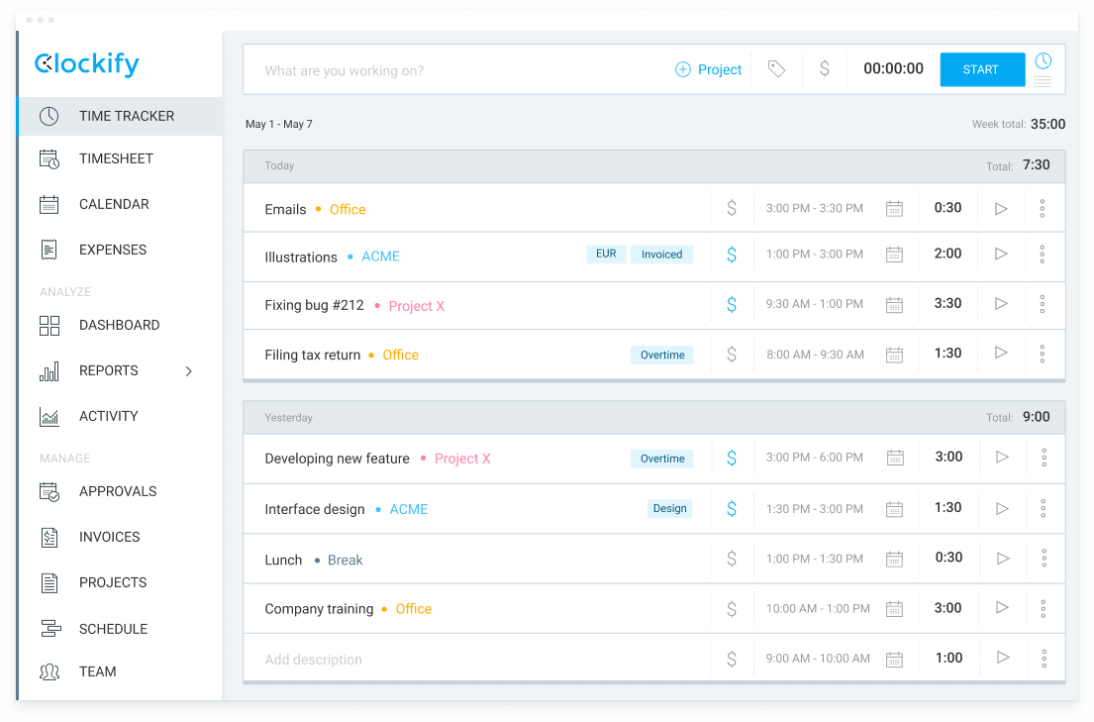Toggle billable on the Illustrations entry

coord(732,255)
